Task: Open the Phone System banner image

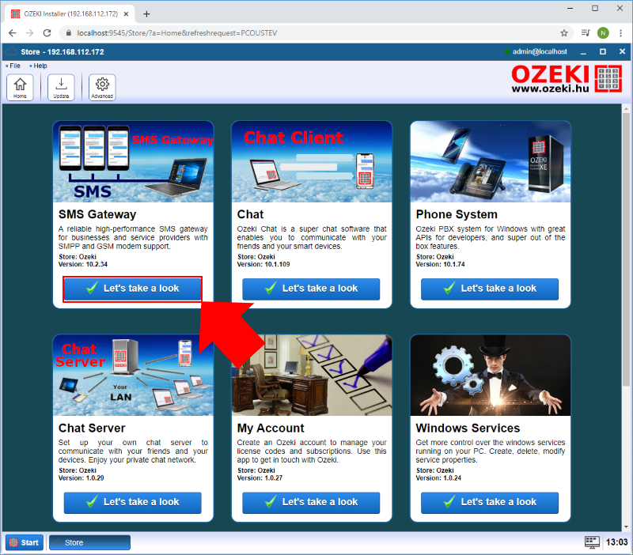Action: [x=491, y=162]
